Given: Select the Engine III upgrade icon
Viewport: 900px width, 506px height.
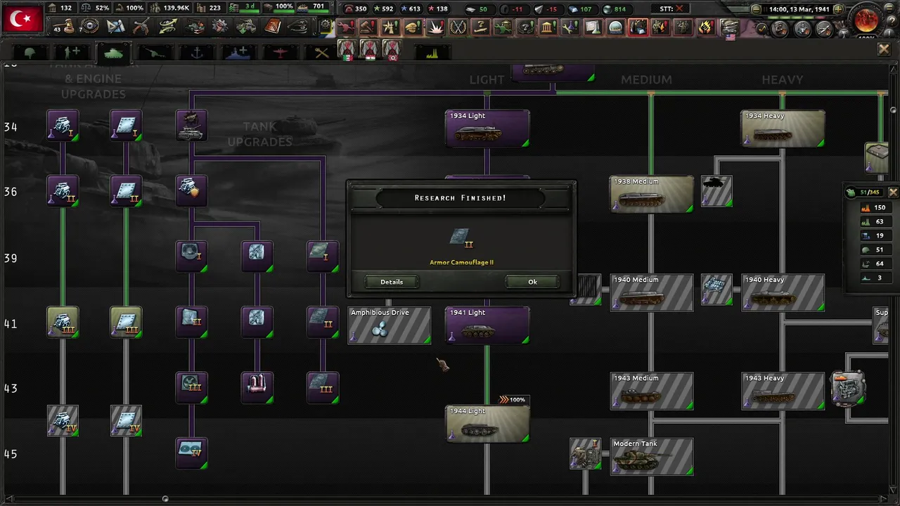Looking at the screenshot, I should coord(63,322).
